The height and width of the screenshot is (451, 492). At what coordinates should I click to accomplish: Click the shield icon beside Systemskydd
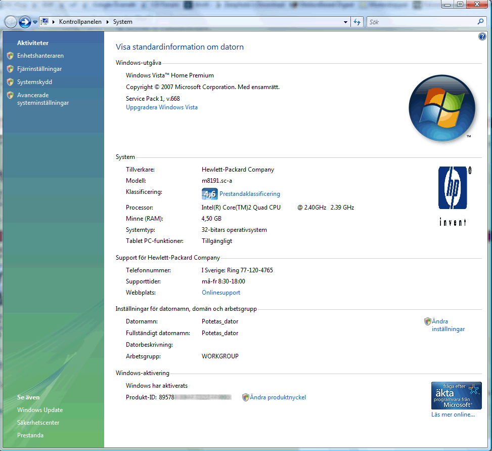point(10,82)
